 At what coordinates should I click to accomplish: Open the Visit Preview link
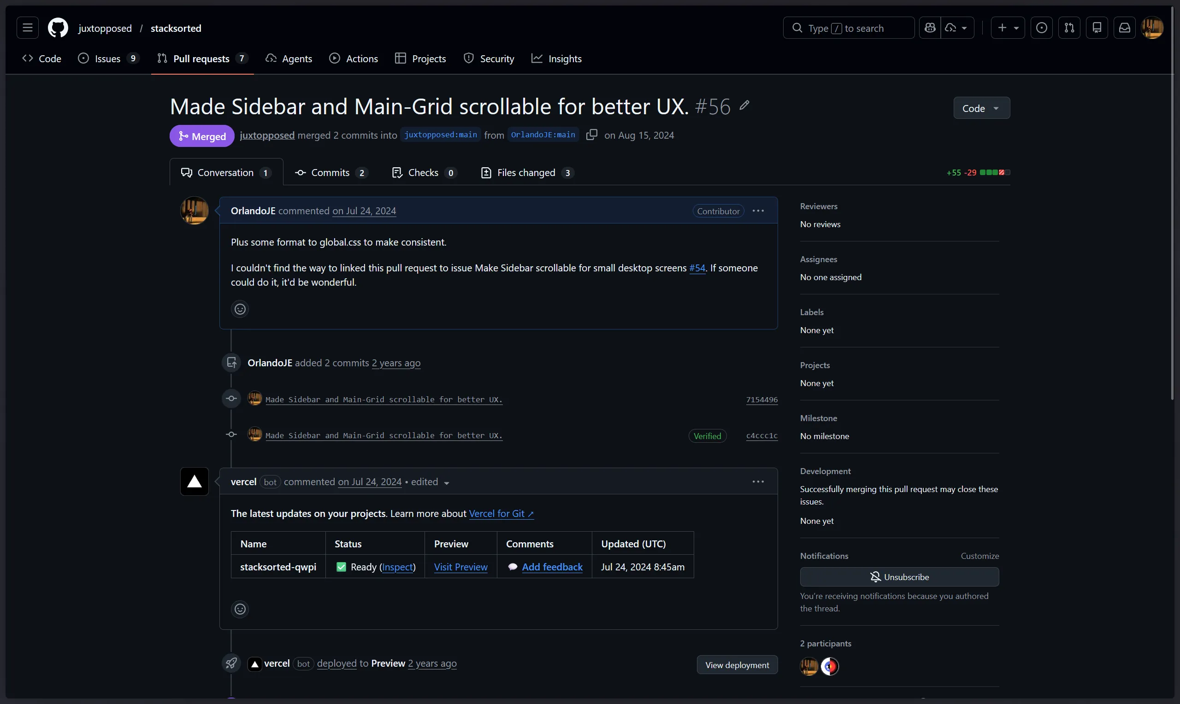[x=460, y=567]
